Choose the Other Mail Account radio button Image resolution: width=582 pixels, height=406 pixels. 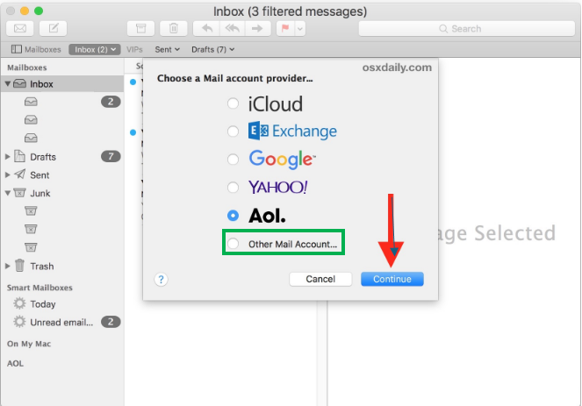pos(234,244)
